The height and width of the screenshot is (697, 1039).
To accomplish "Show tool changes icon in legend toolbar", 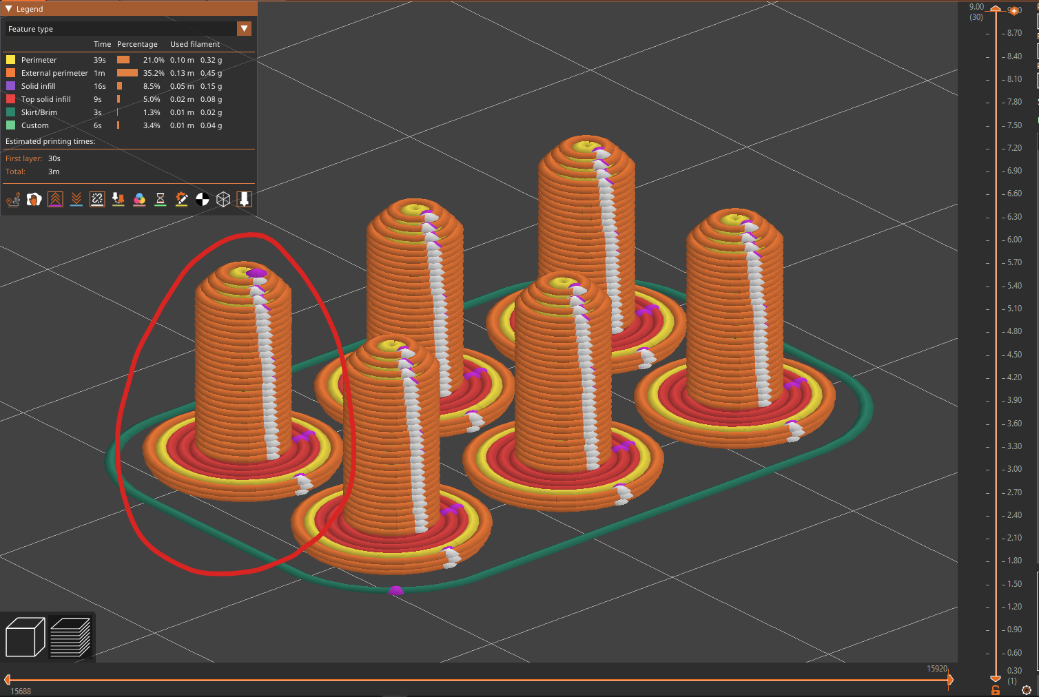I will (119, 200).
